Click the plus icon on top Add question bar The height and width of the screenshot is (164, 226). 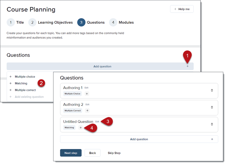tap(188, 66)
